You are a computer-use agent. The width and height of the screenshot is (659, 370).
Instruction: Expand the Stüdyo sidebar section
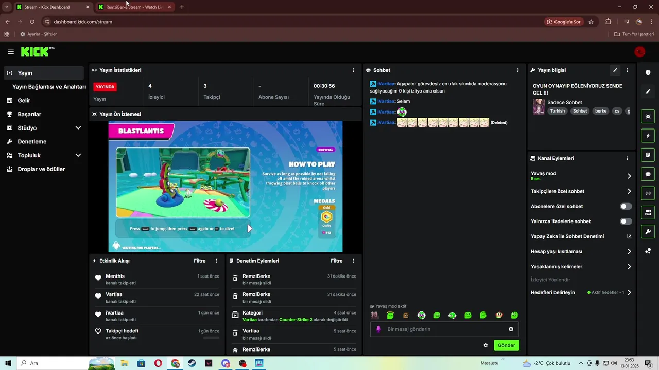click(78, 128)
